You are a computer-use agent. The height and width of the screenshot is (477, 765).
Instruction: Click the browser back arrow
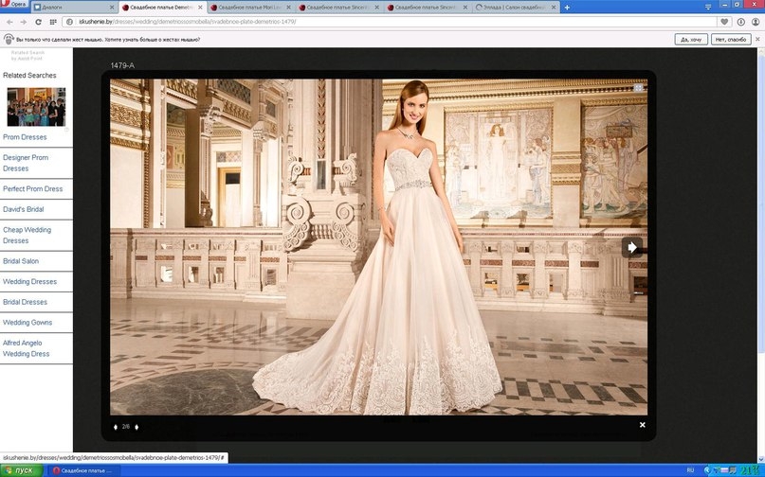(x=9, y=21)
